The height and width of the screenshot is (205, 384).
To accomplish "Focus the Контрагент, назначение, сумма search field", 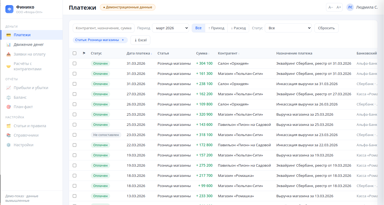I will pos(104,28).
